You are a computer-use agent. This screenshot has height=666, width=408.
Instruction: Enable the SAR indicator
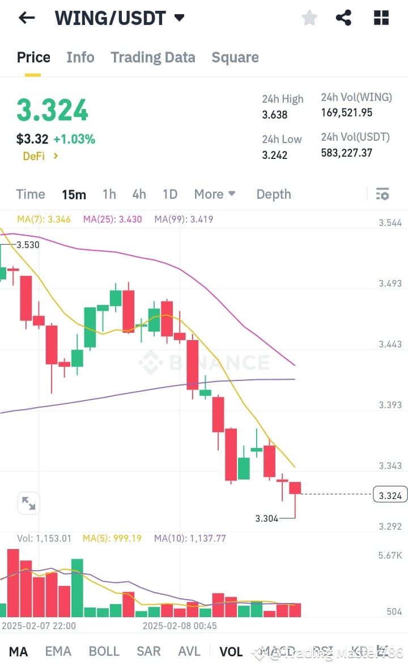pos(148,651)
